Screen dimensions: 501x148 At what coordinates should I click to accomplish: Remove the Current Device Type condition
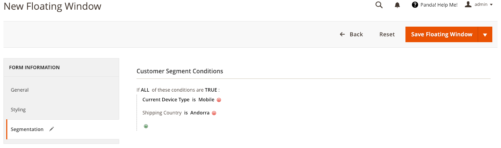tap(219, 100)
